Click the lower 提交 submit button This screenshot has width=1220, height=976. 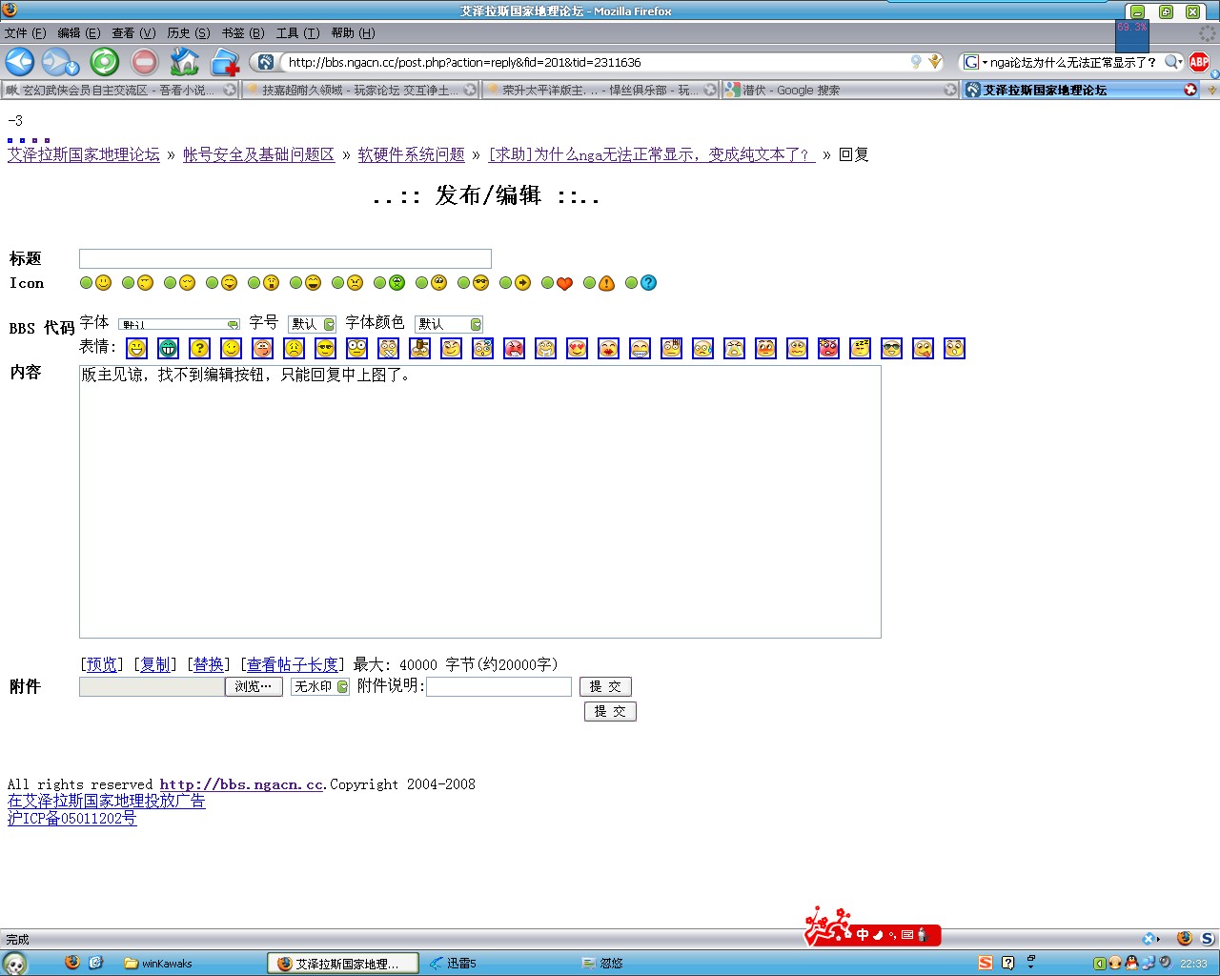(610, 711)
